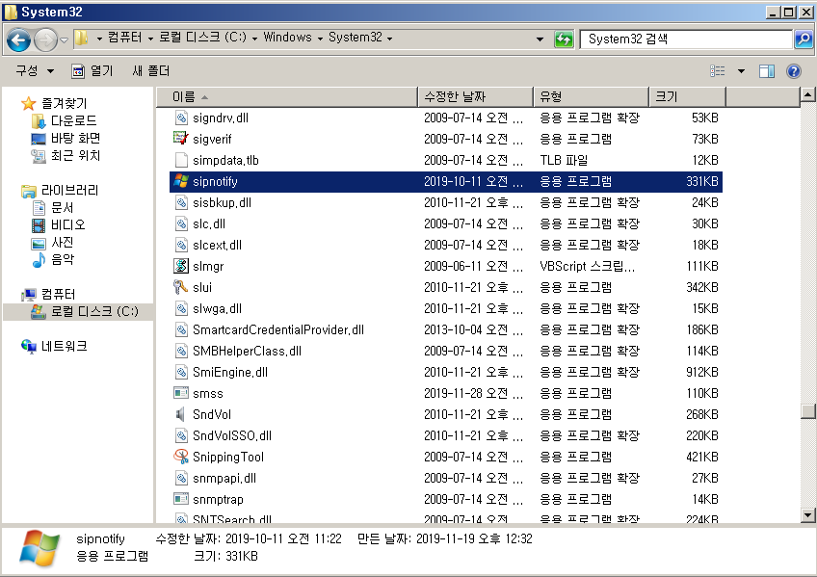
Task: Focus the System32 검색 search field
Action: point(686,39)
